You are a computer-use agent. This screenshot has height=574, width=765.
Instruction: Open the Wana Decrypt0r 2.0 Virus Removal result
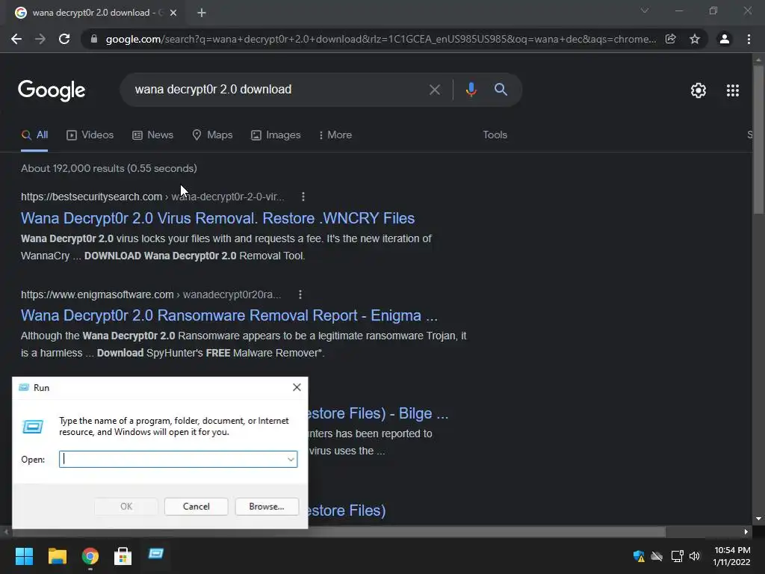217,218
